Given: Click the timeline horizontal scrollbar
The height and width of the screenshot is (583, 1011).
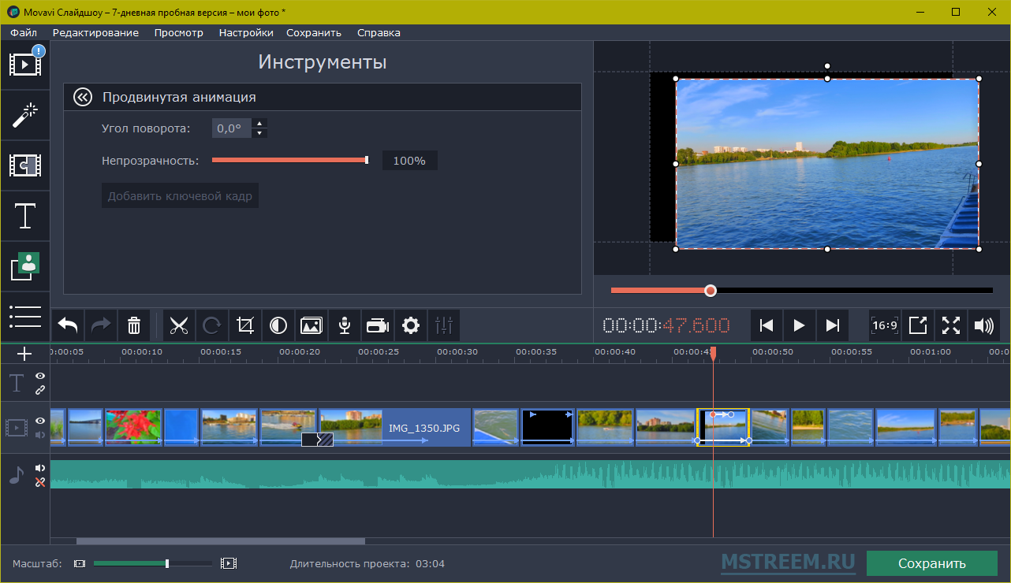Looking at the screenshot, I should (221, 541).
